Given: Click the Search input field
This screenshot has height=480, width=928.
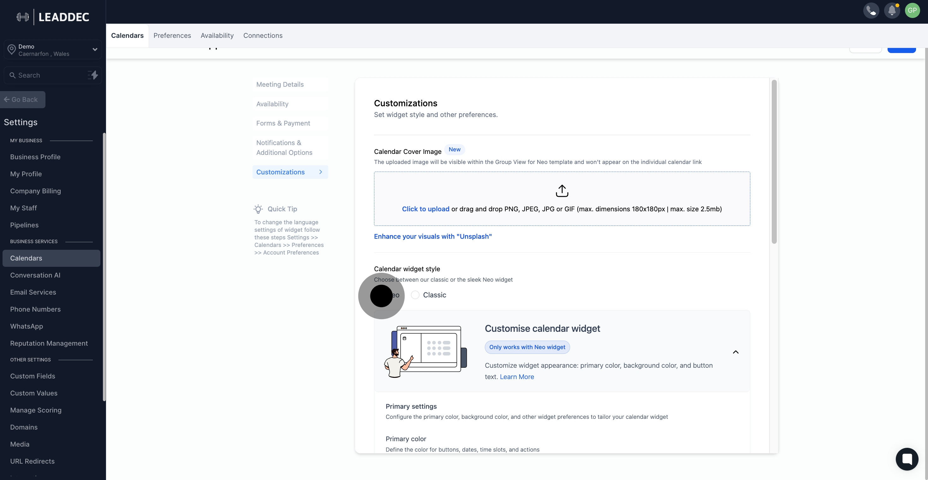Looking at the screenshot, I should click(x=53, y=75).
